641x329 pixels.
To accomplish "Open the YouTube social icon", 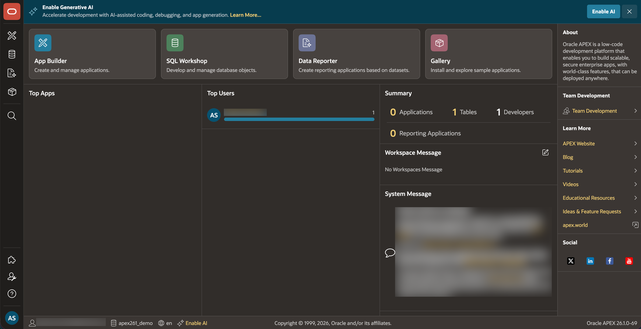I will point(629,261).
